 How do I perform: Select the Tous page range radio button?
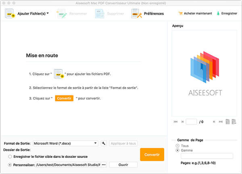tap(177, 146)
